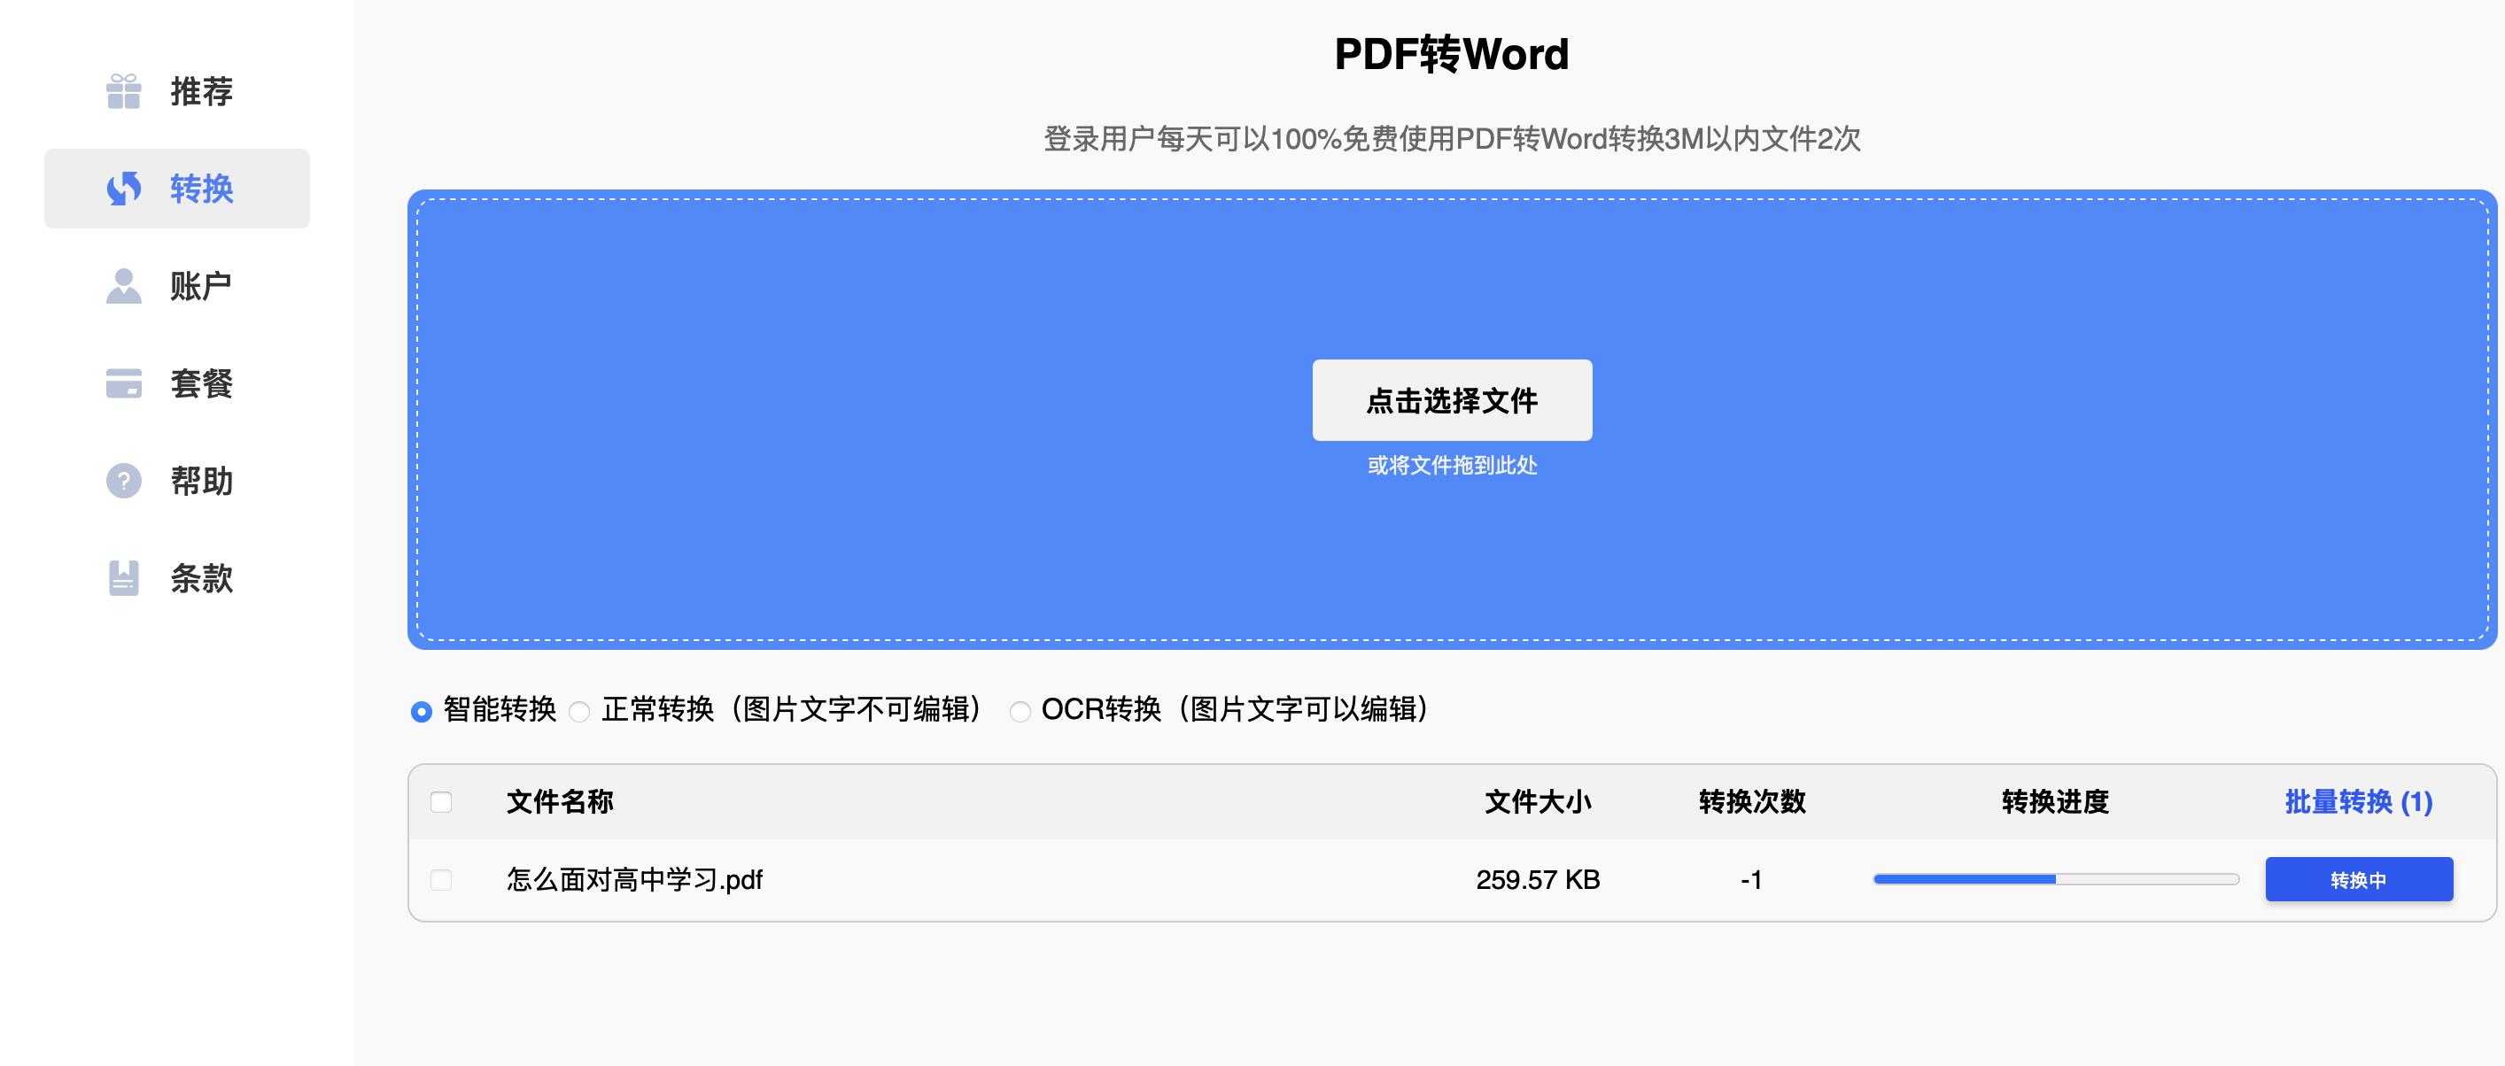
Task: Tick the checkbox for 怎么面对高中学习.pdf
Action: [441, 879]
